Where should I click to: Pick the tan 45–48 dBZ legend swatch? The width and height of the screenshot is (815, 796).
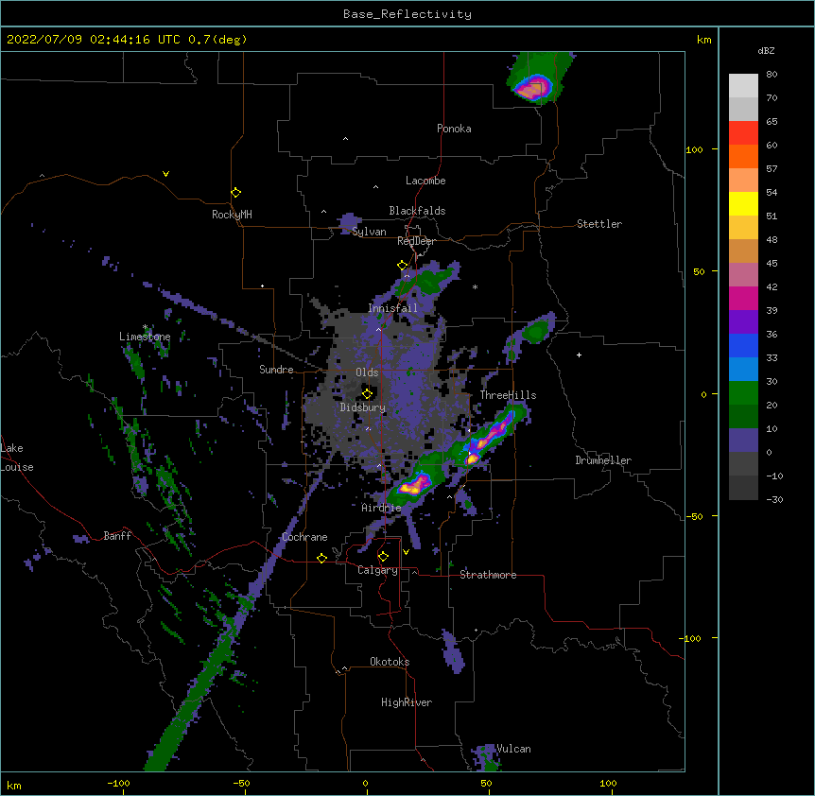tap(743, 251)
